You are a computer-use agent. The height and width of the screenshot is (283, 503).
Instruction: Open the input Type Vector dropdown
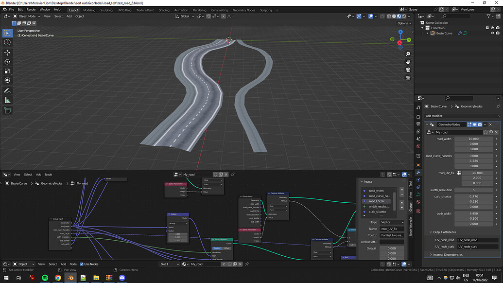392,222
